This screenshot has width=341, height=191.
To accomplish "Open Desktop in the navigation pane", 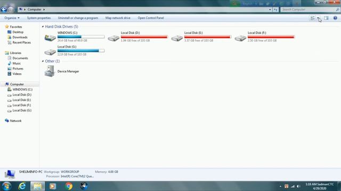I will [18, 32].
